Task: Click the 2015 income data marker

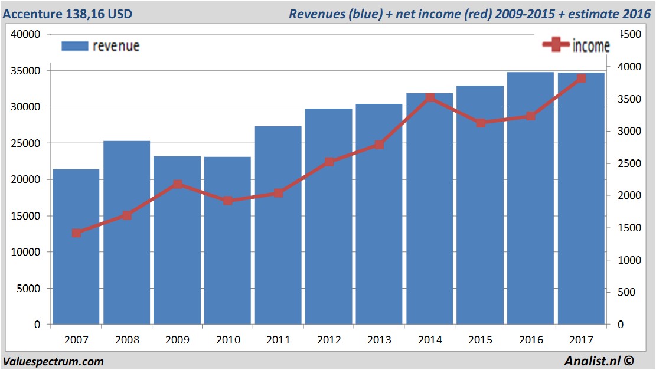Action: [x=480, y=123]
